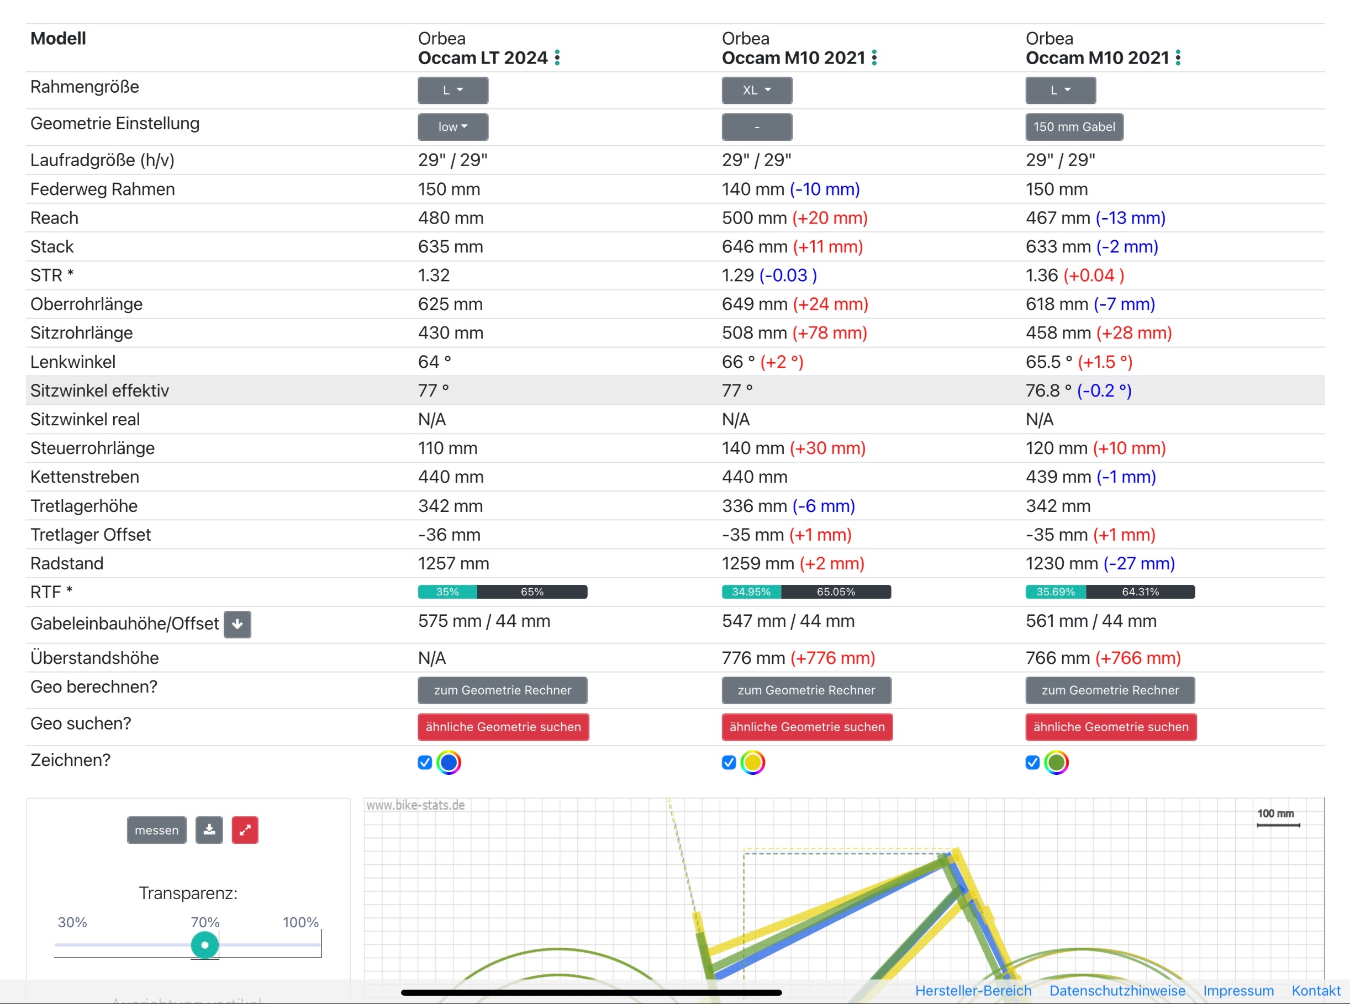Open yellow drawing color picker
1350x1004 pixels.
tap(752, 762)
